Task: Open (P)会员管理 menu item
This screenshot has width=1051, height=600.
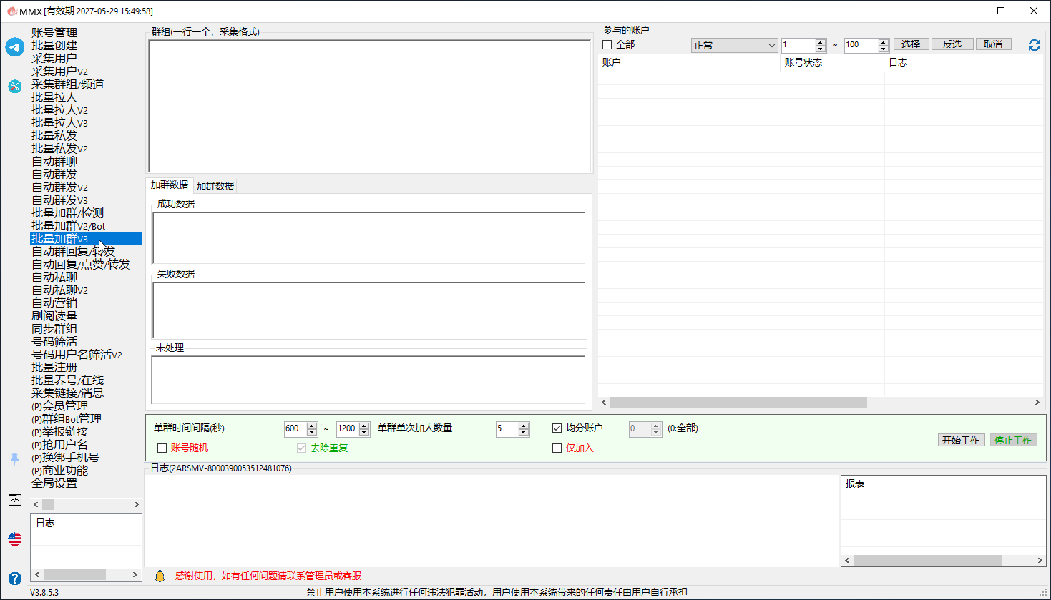Action: pyautogui.click(x=59, y=405)
